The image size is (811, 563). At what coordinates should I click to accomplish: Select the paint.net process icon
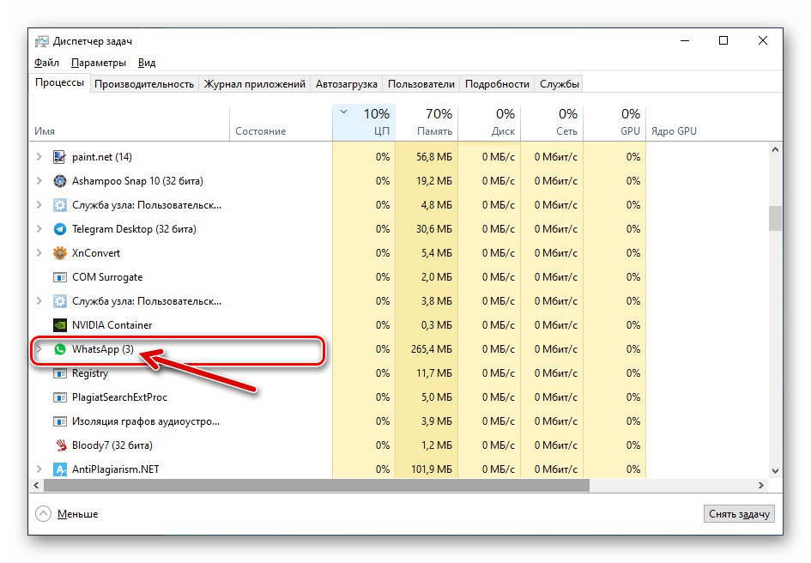coord(58,157)
